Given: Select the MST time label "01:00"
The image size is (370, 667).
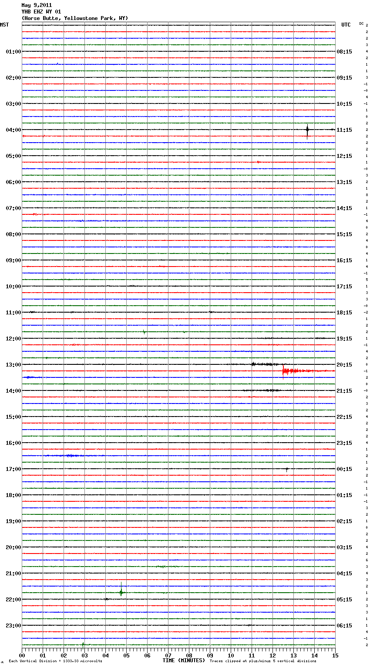Looking at the screenshot, I should coord(13,52).
